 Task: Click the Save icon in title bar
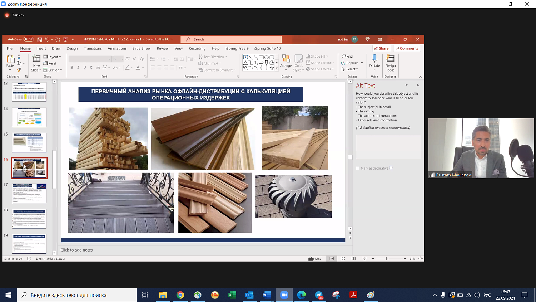point(40,39)
